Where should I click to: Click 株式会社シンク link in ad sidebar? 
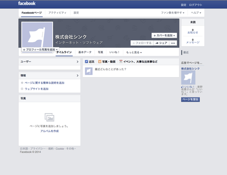[190, 69]
